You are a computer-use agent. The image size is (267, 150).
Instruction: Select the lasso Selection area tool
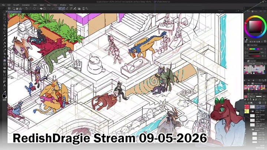coord(4,33)
